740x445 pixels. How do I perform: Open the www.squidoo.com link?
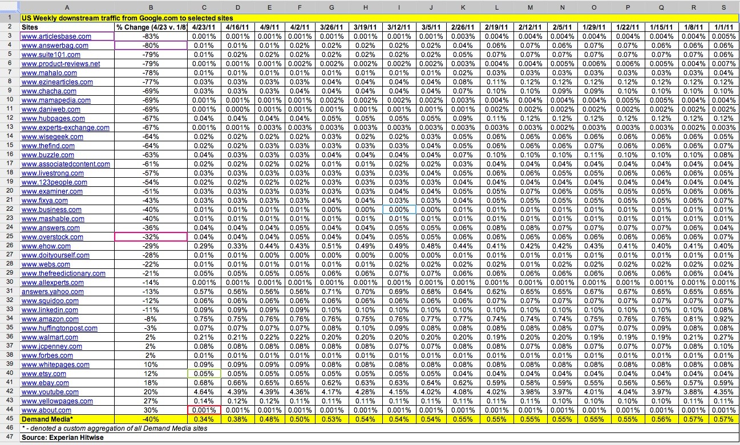50,301
